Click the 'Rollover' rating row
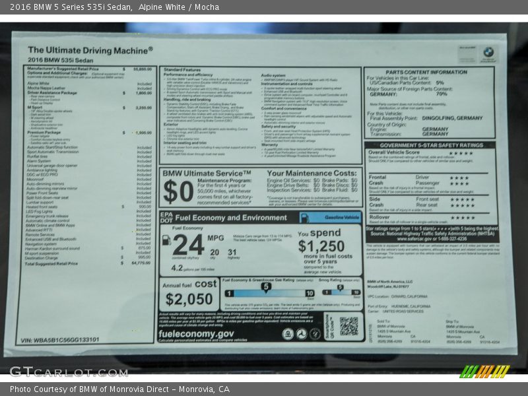Viewport: 528px width, 396px height. coord(422,218)
